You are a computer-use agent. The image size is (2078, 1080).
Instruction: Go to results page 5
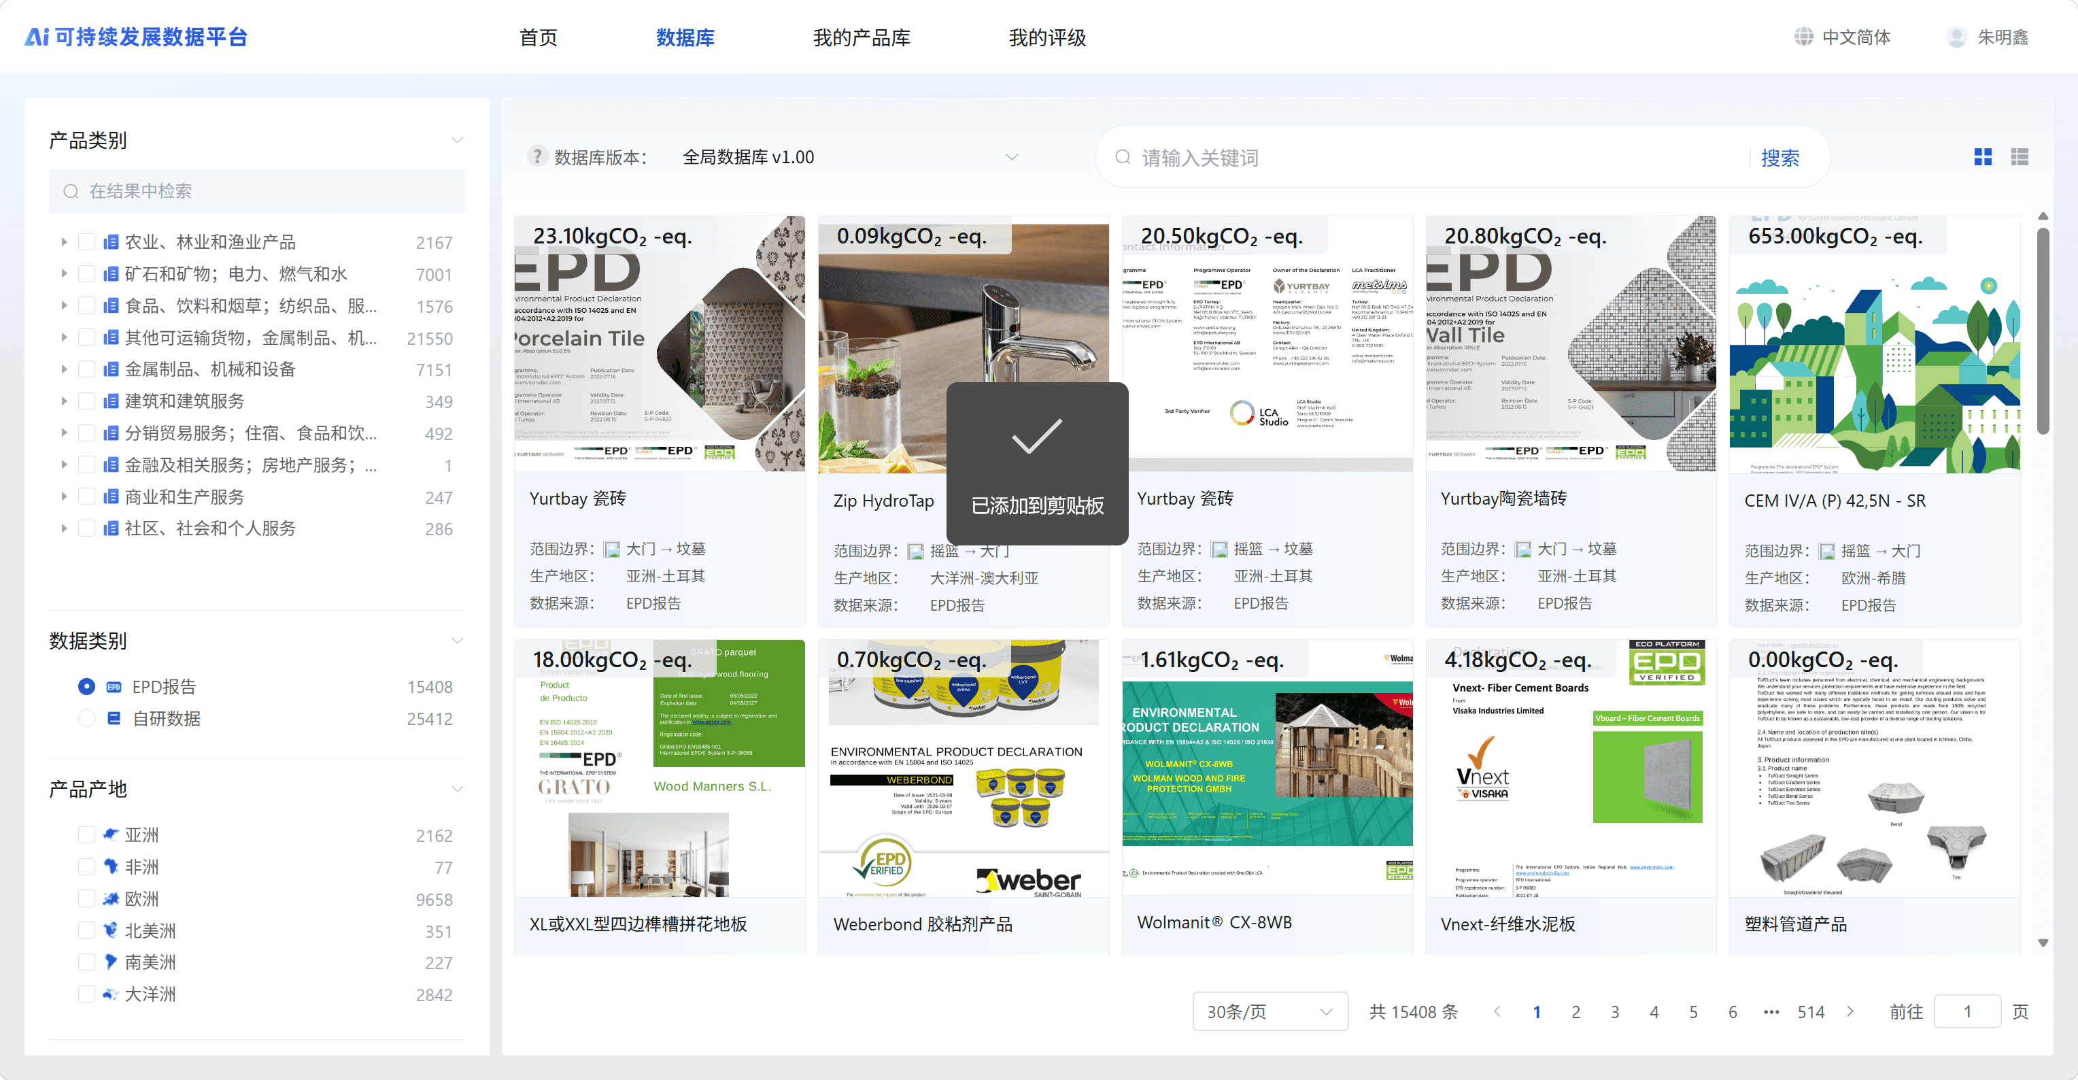click(x=1693, y=1011)
